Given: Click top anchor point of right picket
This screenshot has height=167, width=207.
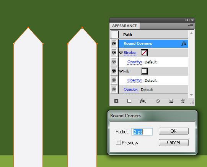Looking at the screenshot, I should tap(82, 28).
